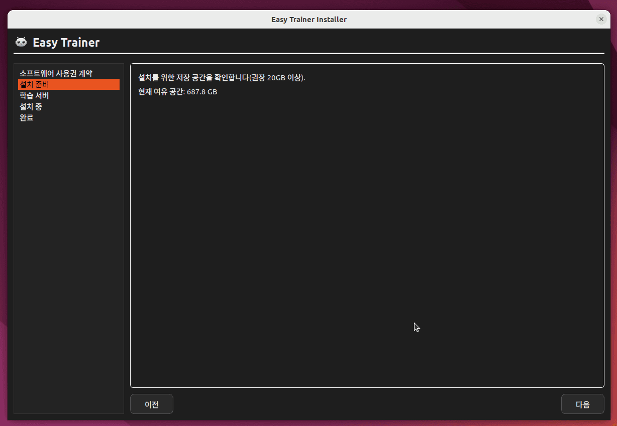This screenshot has height=426, width=617.
Task: Open the 학습 서버 step
Action: point(69,95)
